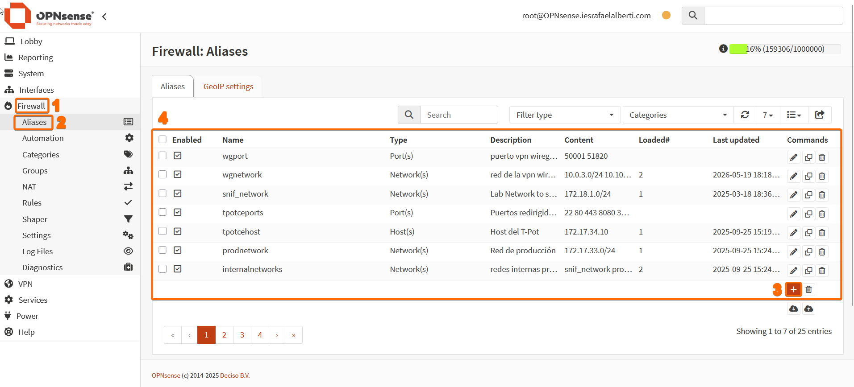Open the Filter type dropdown

coord(565,115)
